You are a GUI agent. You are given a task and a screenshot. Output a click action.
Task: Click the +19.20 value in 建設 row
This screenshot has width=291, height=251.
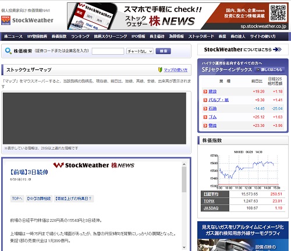point(258,91)
